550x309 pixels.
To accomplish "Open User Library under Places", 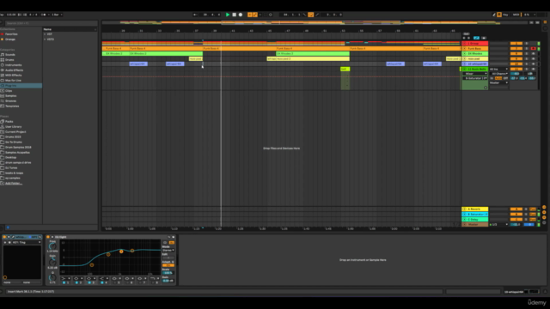I will [x=14, y=127].
